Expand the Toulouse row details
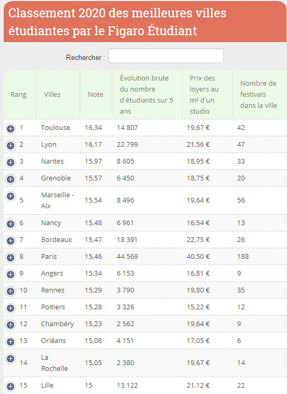The width and height of the screenshot is (287, 394). click(11, 129)
